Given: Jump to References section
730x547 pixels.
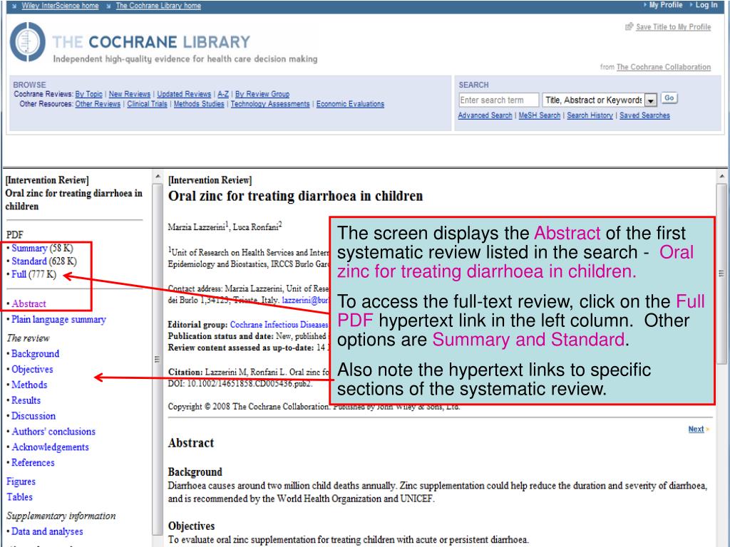Looking at the screenshot, I should (33, 463).
